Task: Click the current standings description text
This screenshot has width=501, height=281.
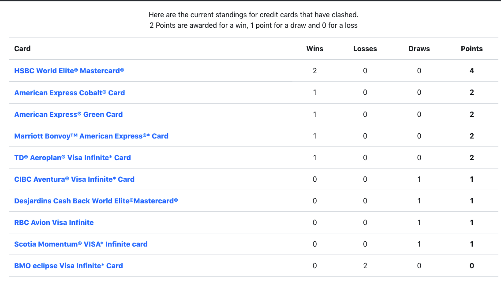Action: [x=254, y=20]
